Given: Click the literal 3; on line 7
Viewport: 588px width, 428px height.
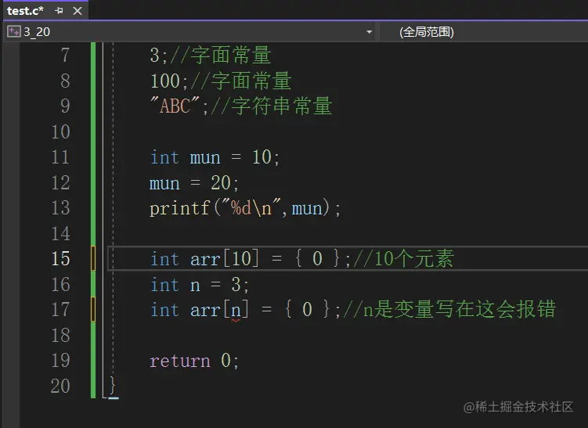Looking at the screenshot, I should tap(159, 55).
